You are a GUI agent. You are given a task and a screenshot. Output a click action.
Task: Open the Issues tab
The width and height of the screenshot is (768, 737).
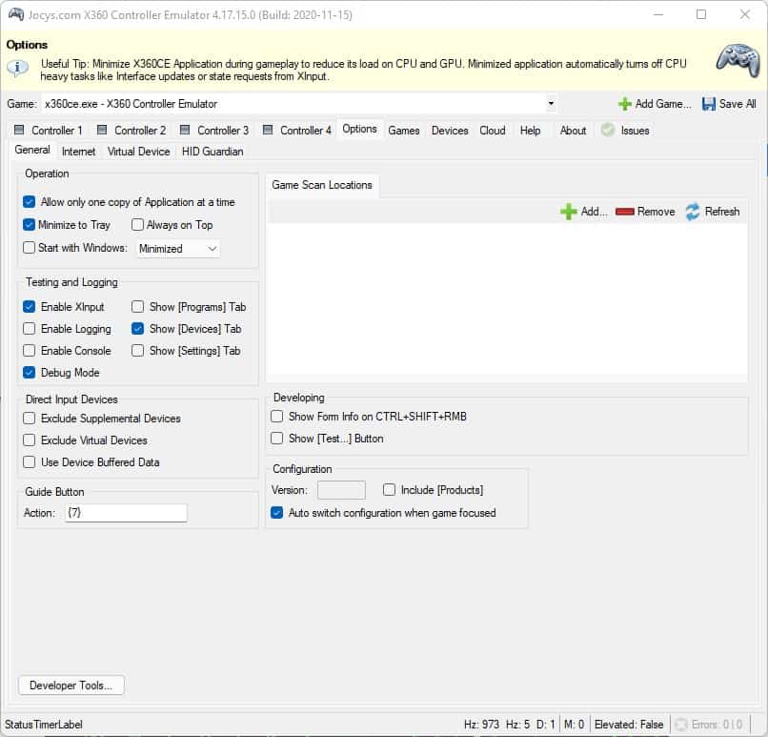(625, 131)
